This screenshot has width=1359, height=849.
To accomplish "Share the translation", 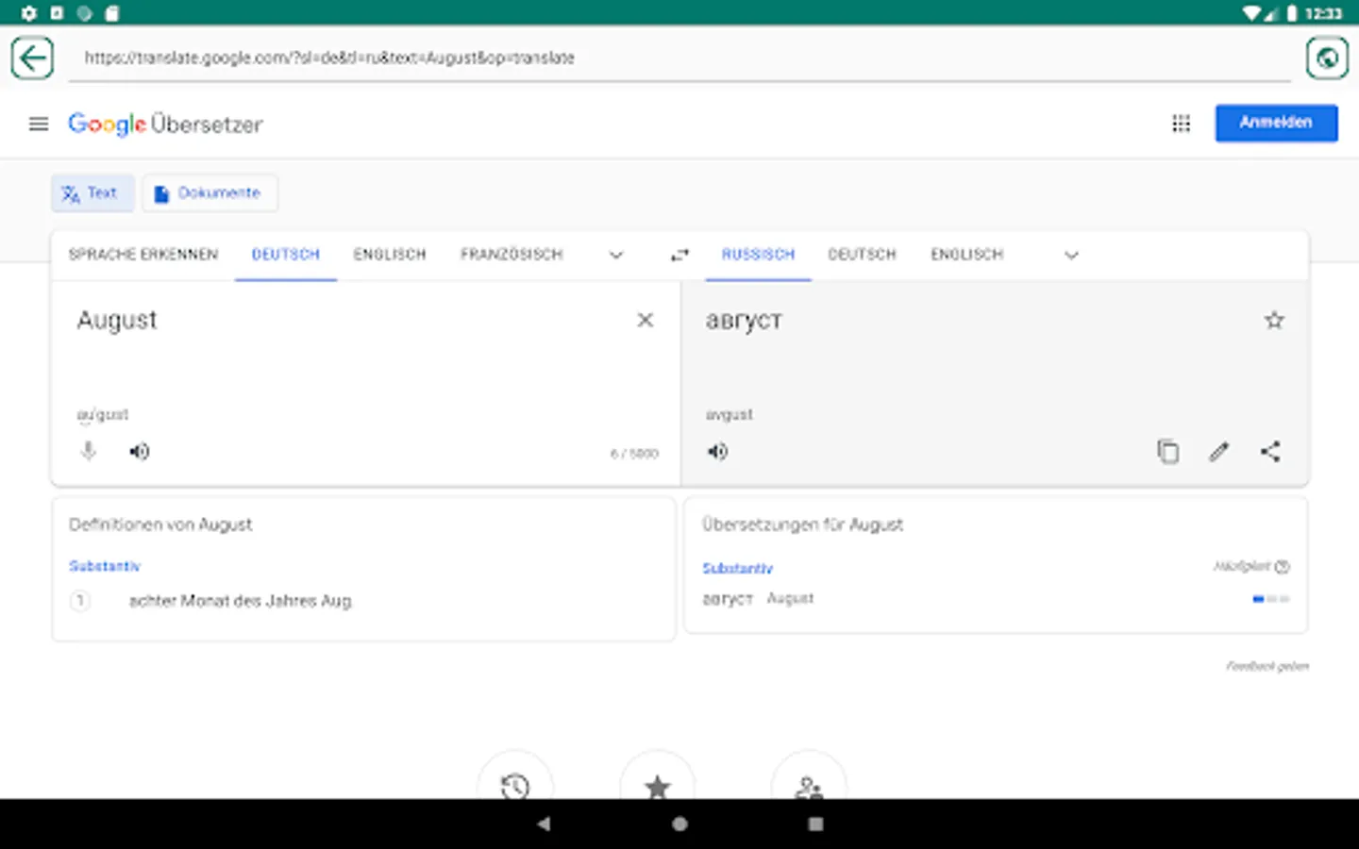I will (x=1270, y=451).
